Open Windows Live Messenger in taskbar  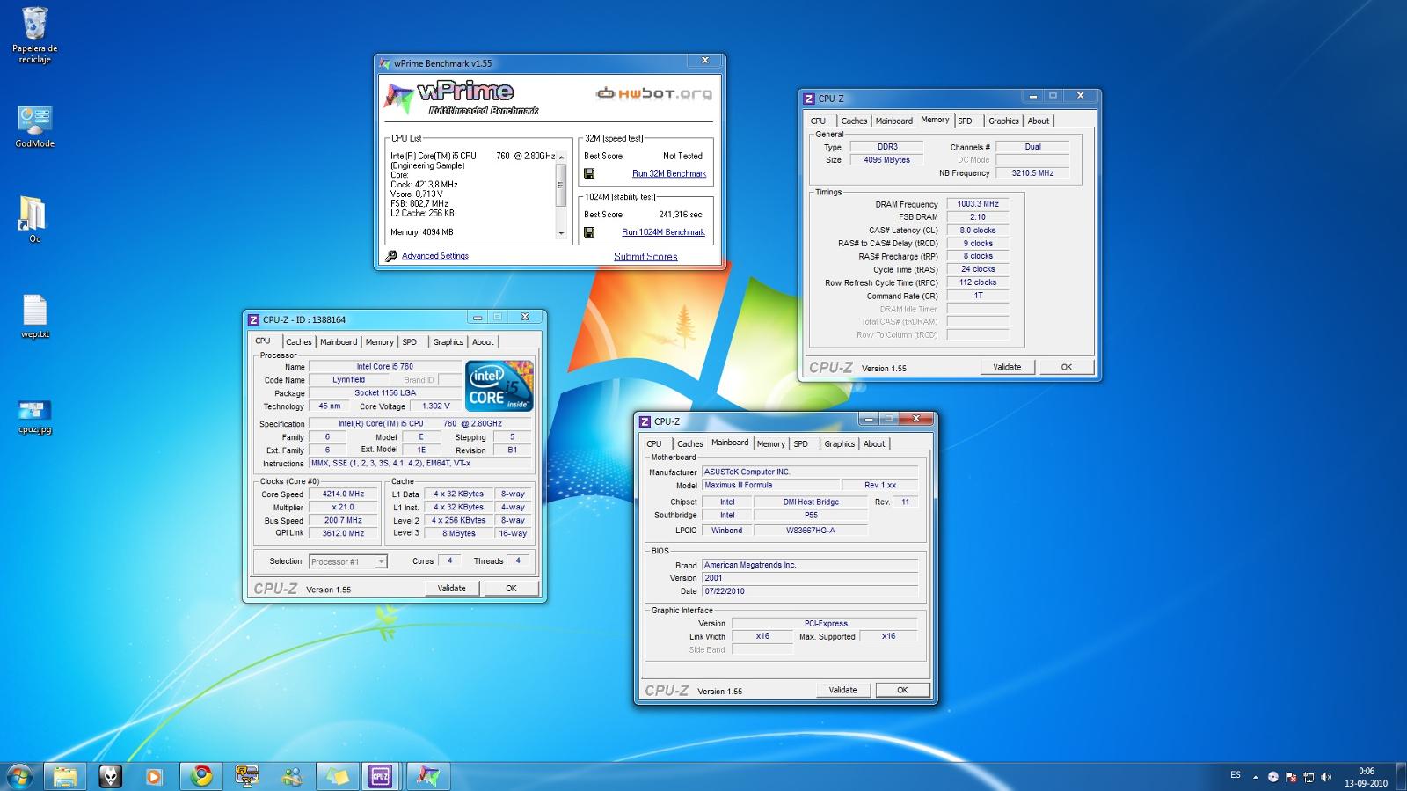point(292,776)
